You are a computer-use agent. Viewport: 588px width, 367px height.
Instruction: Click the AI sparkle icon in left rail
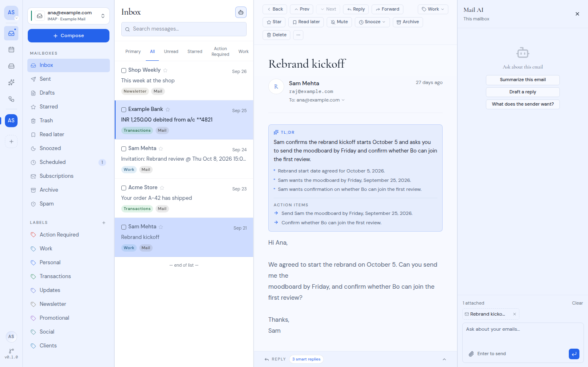tap(11, 82)
